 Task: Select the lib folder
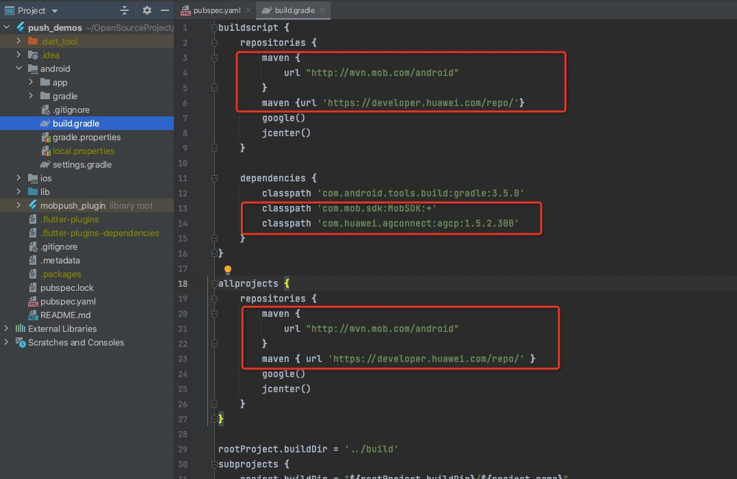click(x=44, y=192)
